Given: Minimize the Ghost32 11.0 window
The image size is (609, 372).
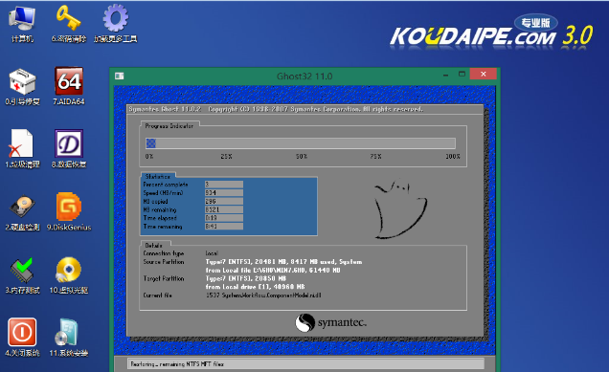Looking at the screenshot, I should tap(446, 75).
